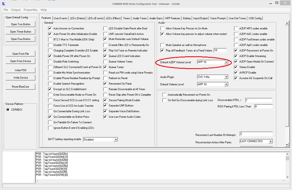Image resolution: width=292 pixels, height=190 pixels.
Task: Open the Default A2DP Volume Level dropdown
Action: click(226, 62)
